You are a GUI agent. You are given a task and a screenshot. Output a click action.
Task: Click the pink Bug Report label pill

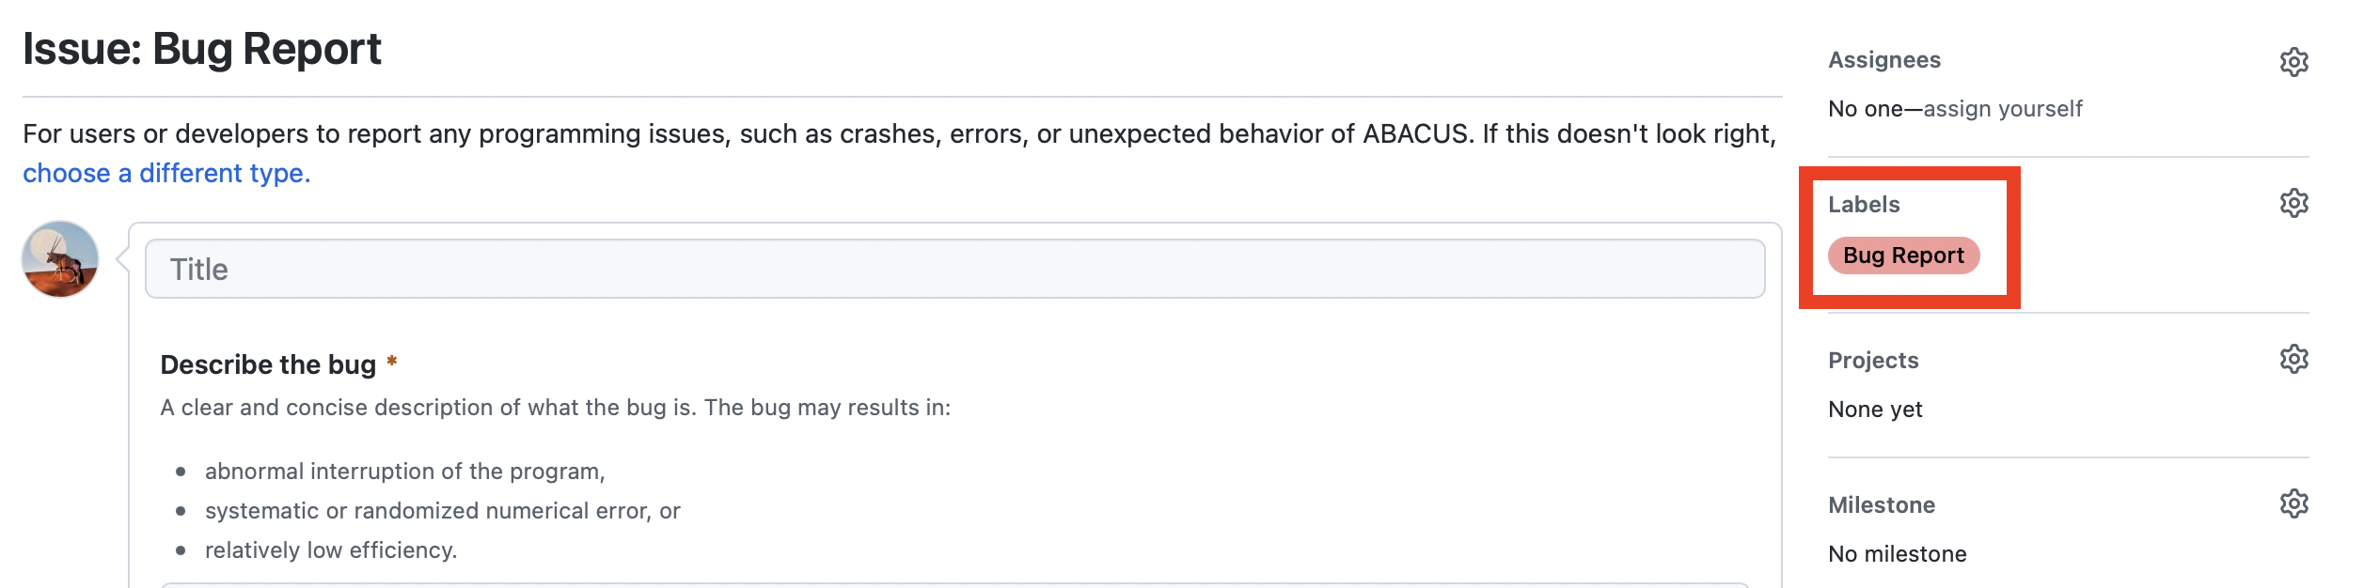pos(1903,255)
